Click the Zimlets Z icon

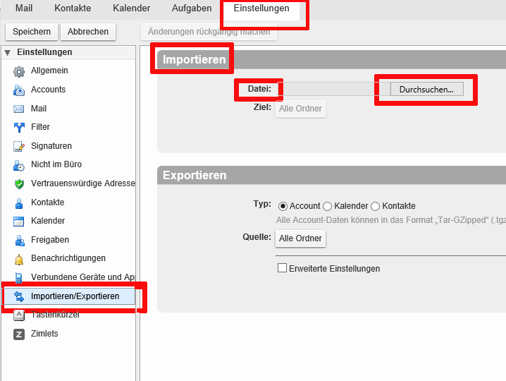tap(19, 334)
